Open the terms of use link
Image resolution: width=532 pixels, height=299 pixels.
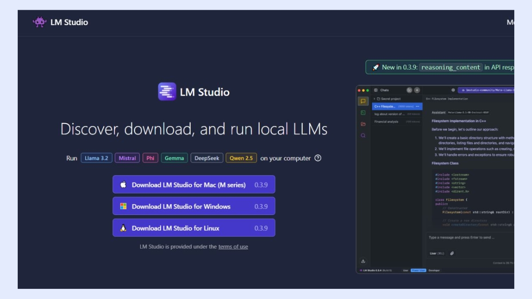[x=233, y=247]
